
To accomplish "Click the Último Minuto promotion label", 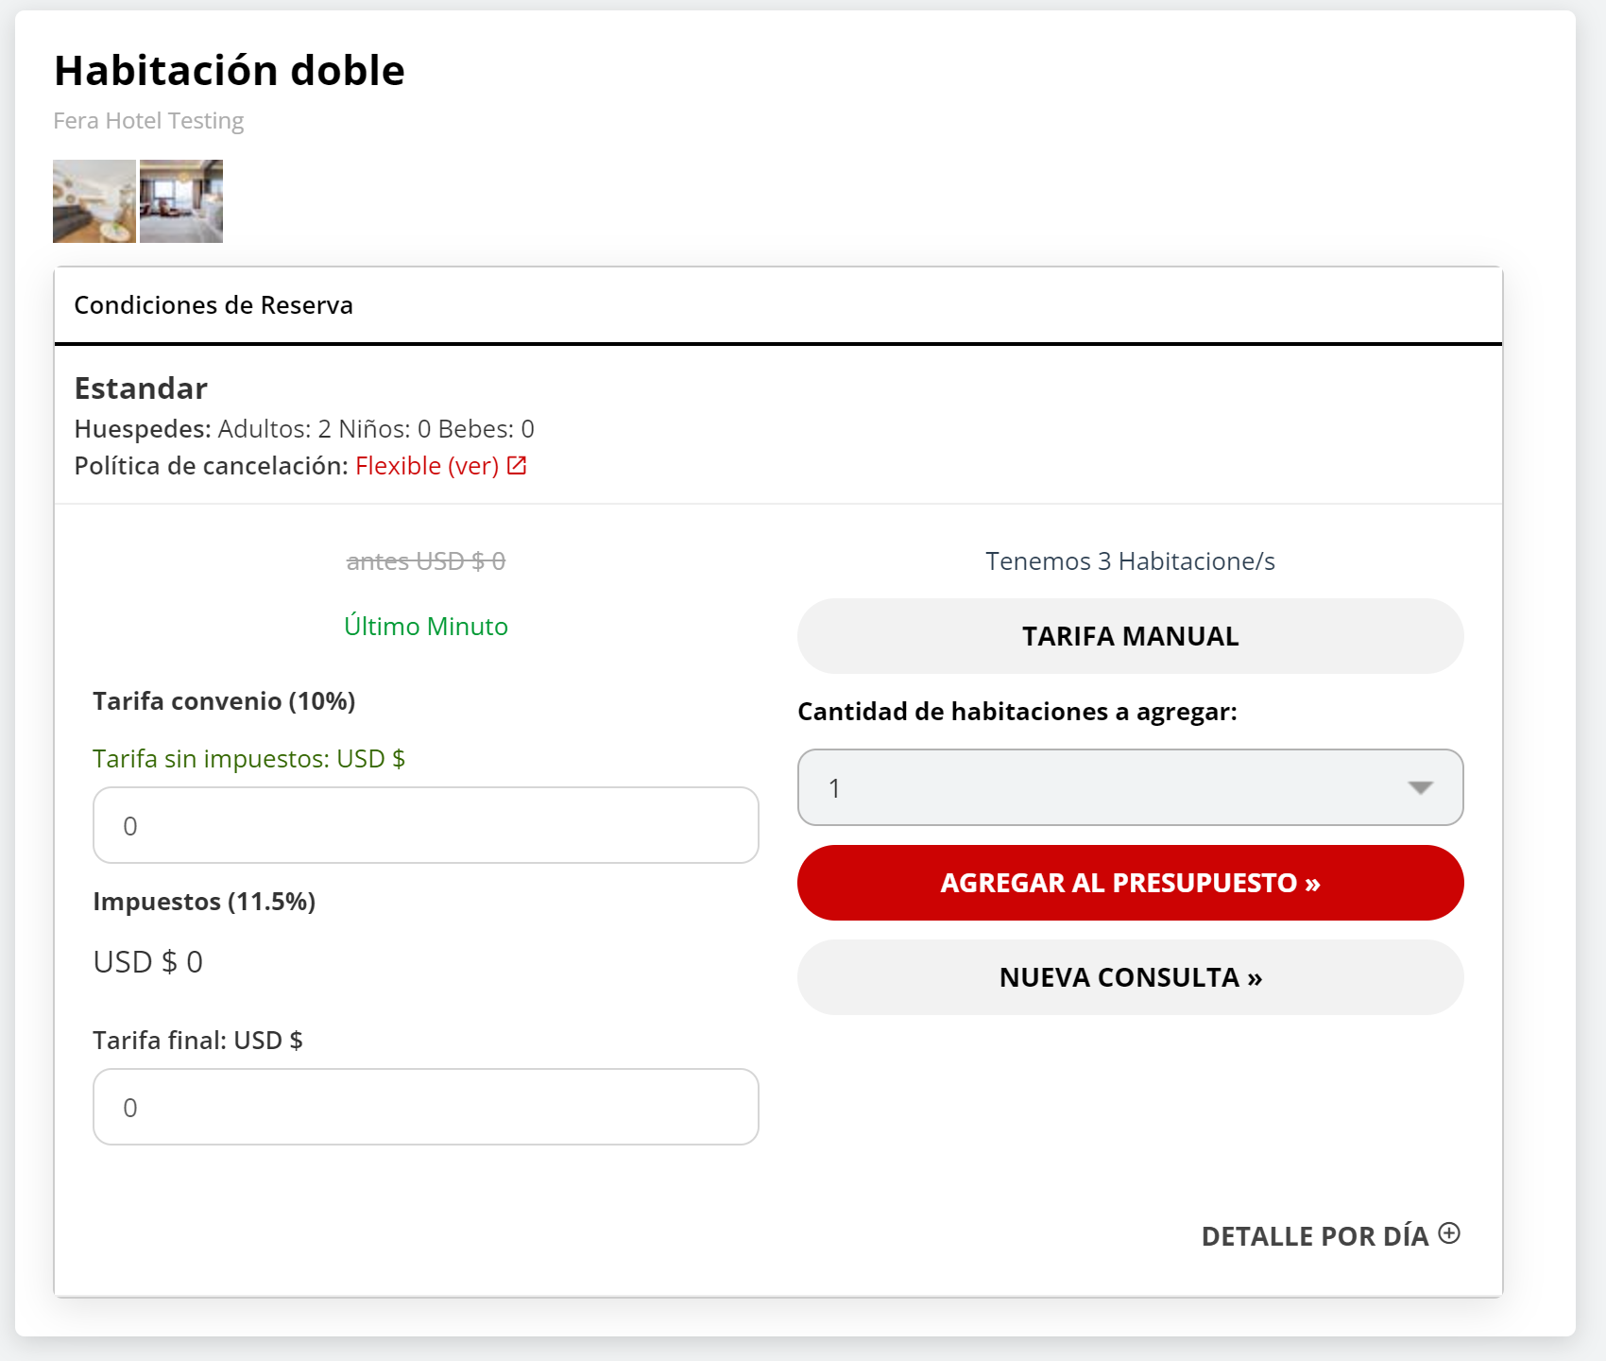I will tap(425, 627).
